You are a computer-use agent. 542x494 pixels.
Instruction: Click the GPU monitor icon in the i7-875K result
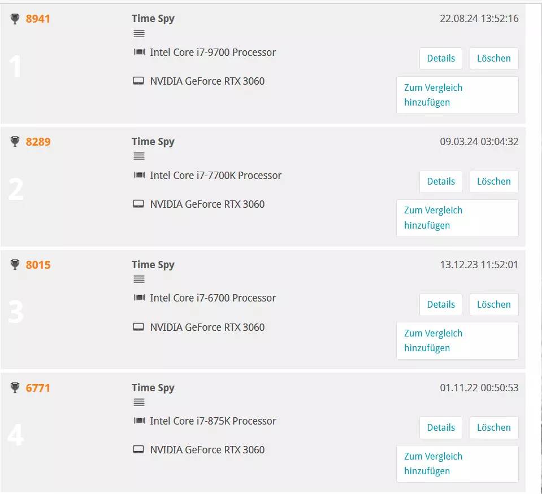(138, 449)
